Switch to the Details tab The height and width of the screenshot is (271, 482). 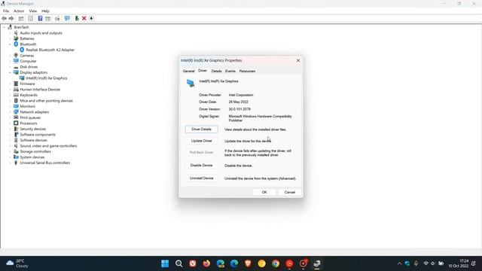216,71
